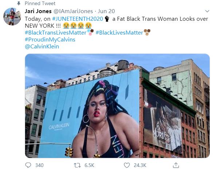Retweet using the arrows icon
214x171 pixels.
pos(77,165)
